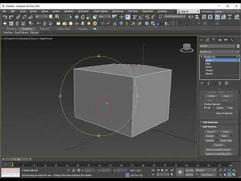Click the Show End Result toggle icon

point(208,83)
